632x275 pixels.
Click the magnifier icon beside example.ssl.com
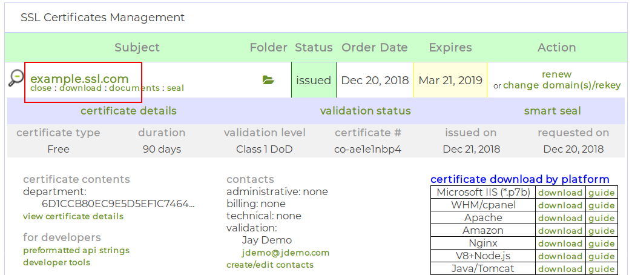16,78
